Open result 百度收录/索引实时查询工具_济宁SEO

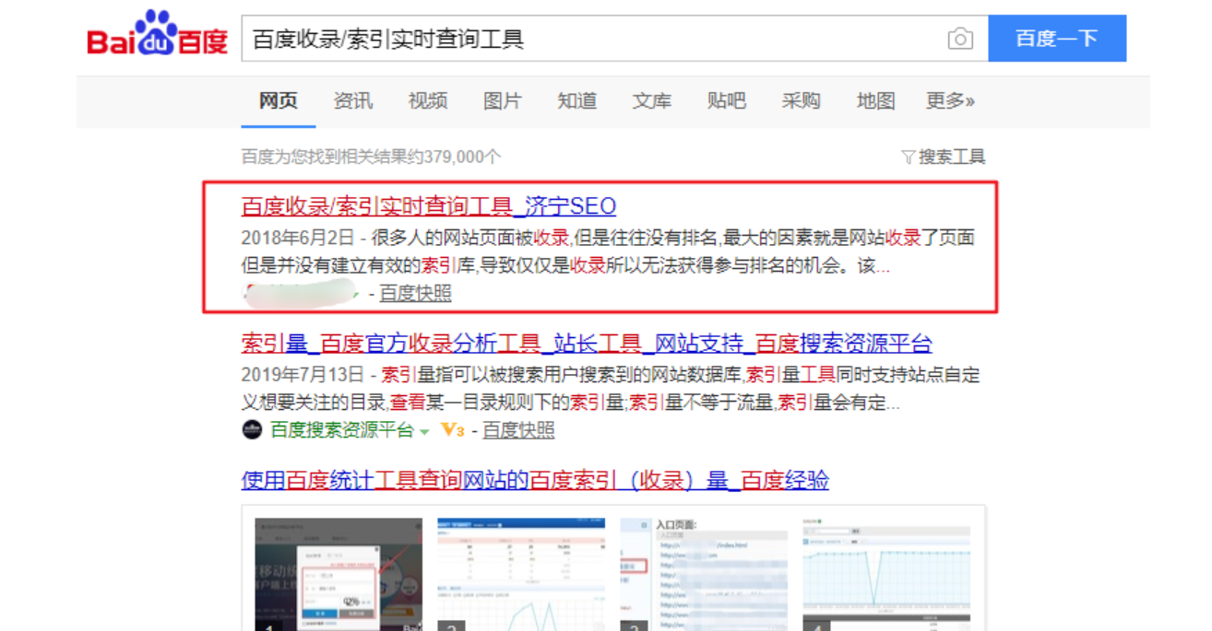point(429,206)
